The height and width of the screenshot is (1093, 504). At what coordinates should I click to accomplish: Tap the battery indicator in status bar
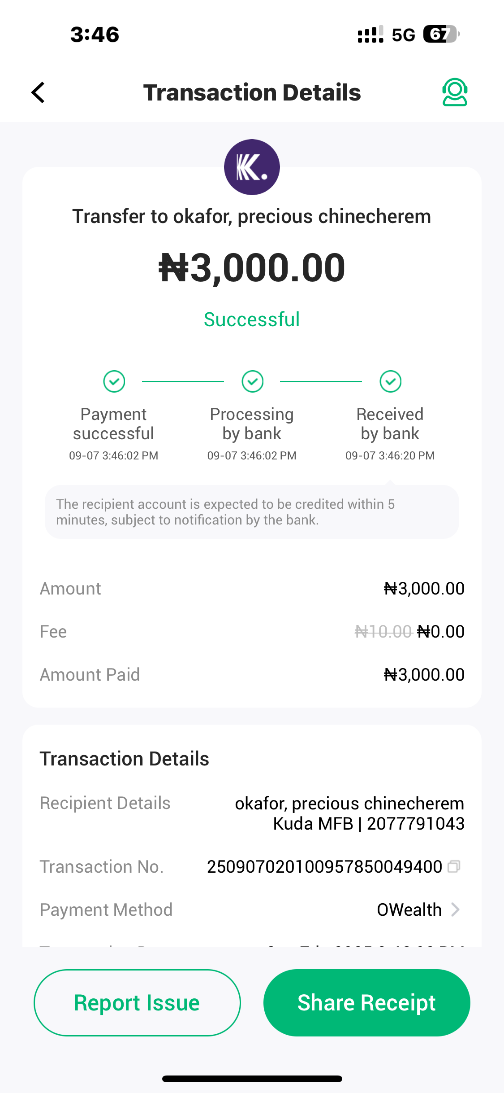click(x=441, y=35)
